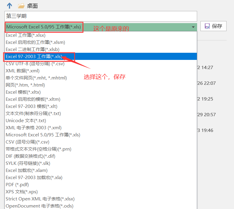234x209 pixels.
Task: Choose 文本文件(制表符分隔)(*.txt)
Action: pyautogui.click(x=101, y=114)
